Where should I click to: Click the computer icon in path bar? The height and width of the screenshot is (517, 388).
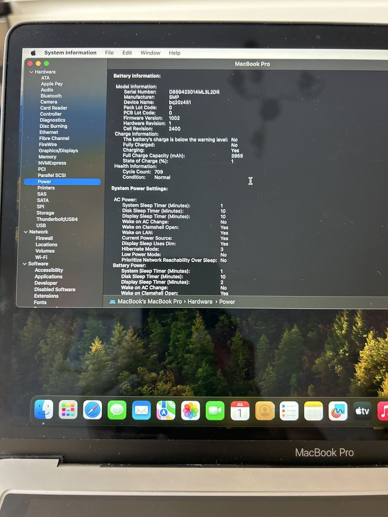click(x=112, y=301)
